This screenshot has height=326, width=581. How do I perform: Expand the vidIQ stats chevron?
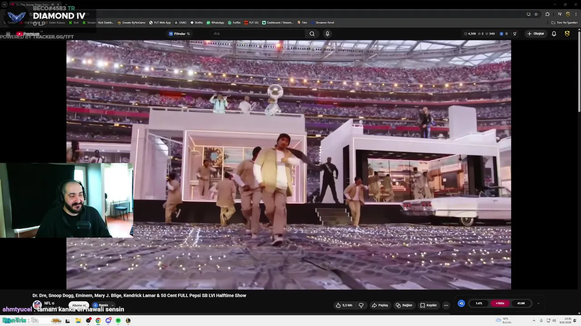(538, 303)
